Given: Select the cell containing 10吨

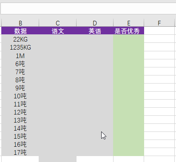Looking at the screenshot, I should coord(20,95).
